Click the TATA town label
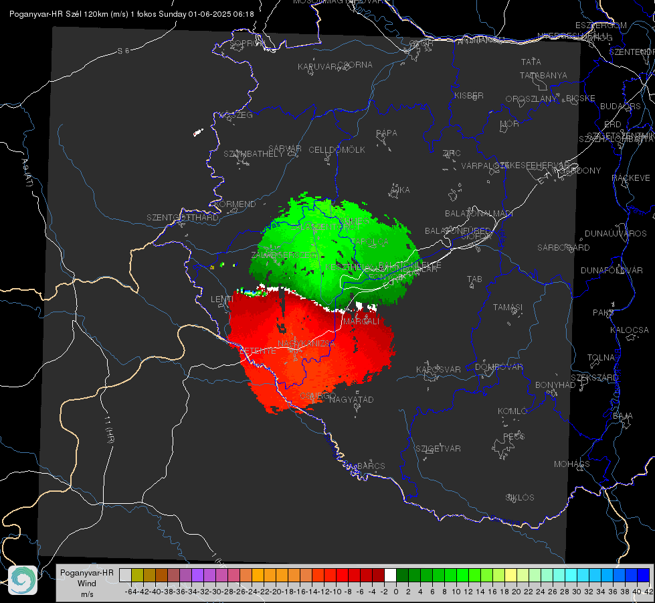The height and width of the screenshot is (603, 655). pos(531,62)
